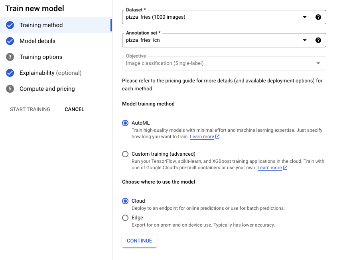This screenshot has width=351, height=260.
Task: Click the Annotation set help question-mark icon
Action: 318,40
